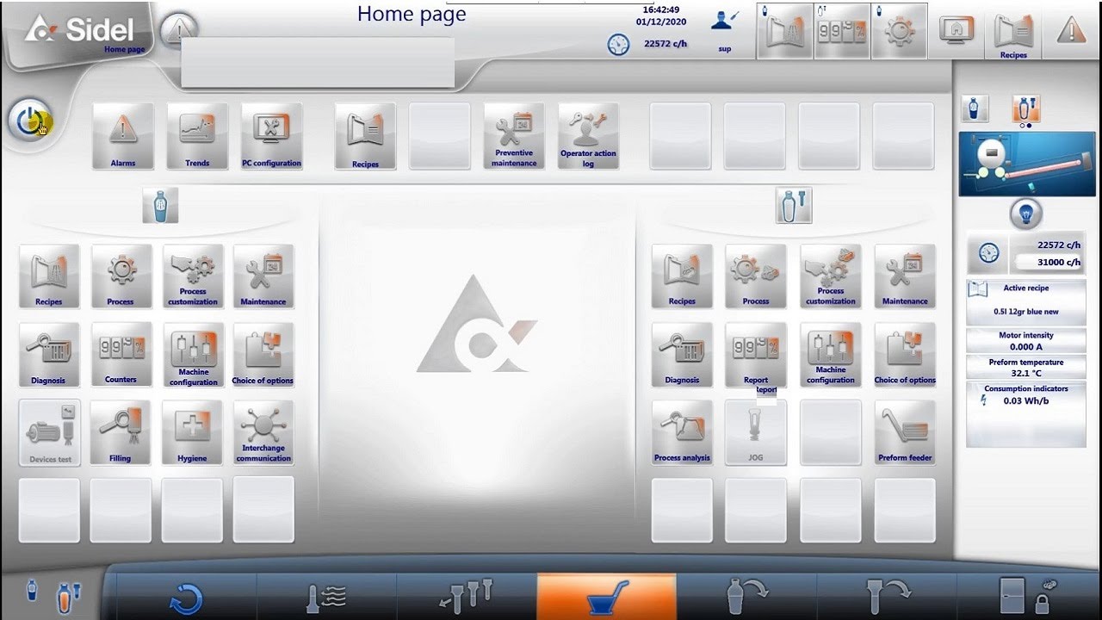
Task: Open the counters shortcut in the header toolbar
Action: 841,31
